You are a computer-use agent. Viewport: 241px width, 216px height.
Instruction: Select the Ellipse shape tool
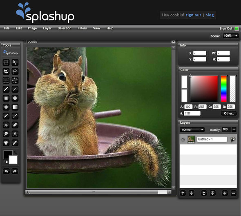15,98
